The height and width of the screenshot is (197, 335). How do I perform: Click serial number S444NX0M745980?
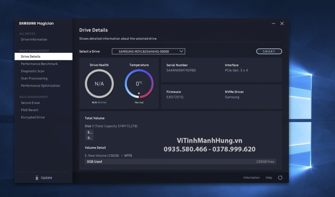tap(181, 70)
